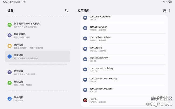
Task: Open the Firefox app entry
Action: pos(124,100)
